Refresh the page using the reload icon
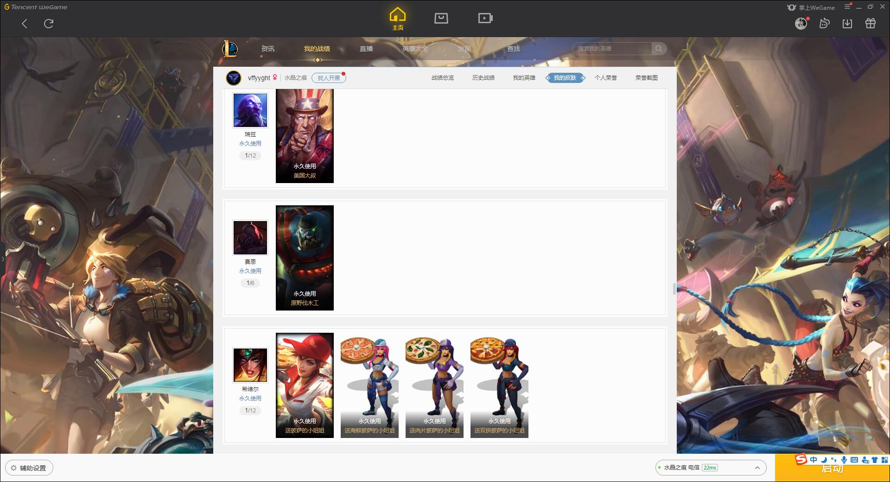This screenshot has width=890, height=482. click(49, 24)
